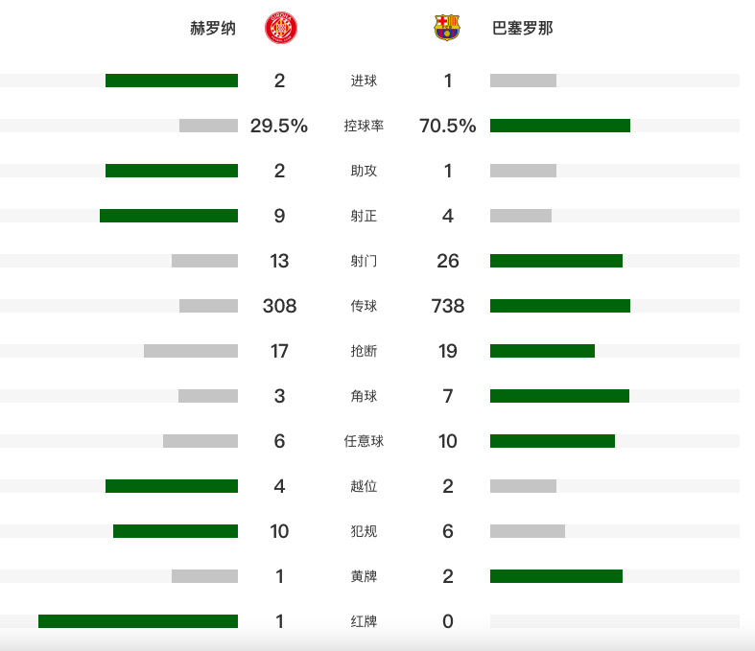Viewport: 755px width, 651px height.
Task: Click the 任意球 row label
Action: click(x=364, y=441)
